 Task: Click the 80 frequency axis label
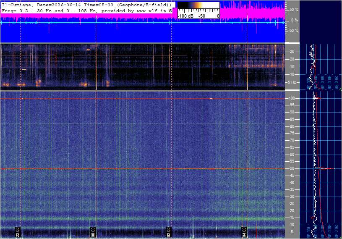click(x=292, y=126)
